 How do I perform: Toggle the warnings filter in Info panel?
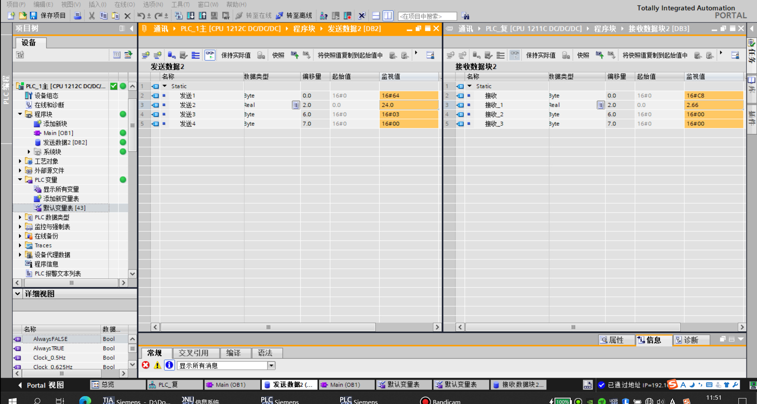[157, 365]
